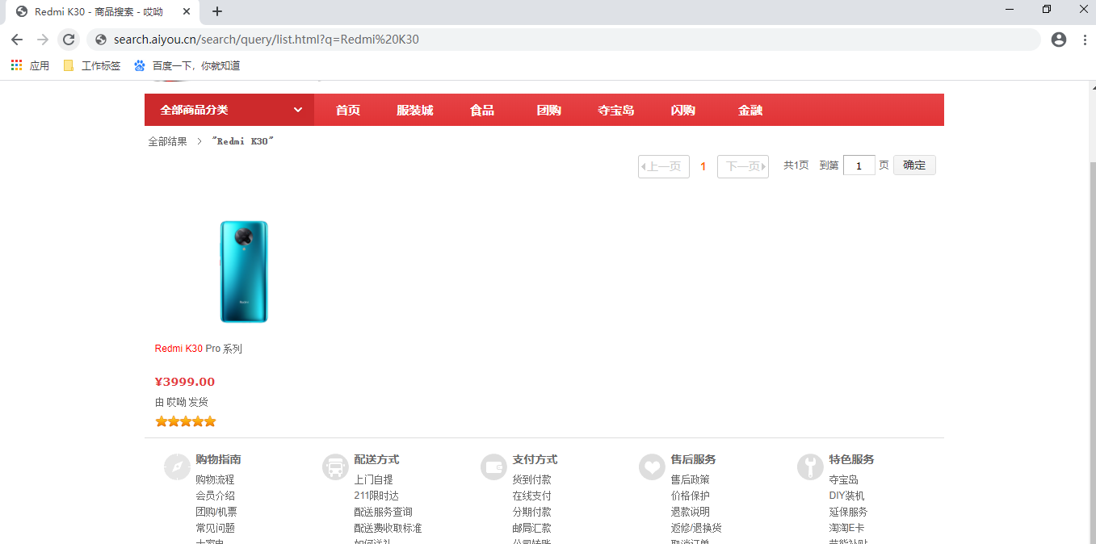Image resolution: width=1096 pixels, height=544 pixels.
Task: Open the 延保服务 footer link
Action: (848, 512)
